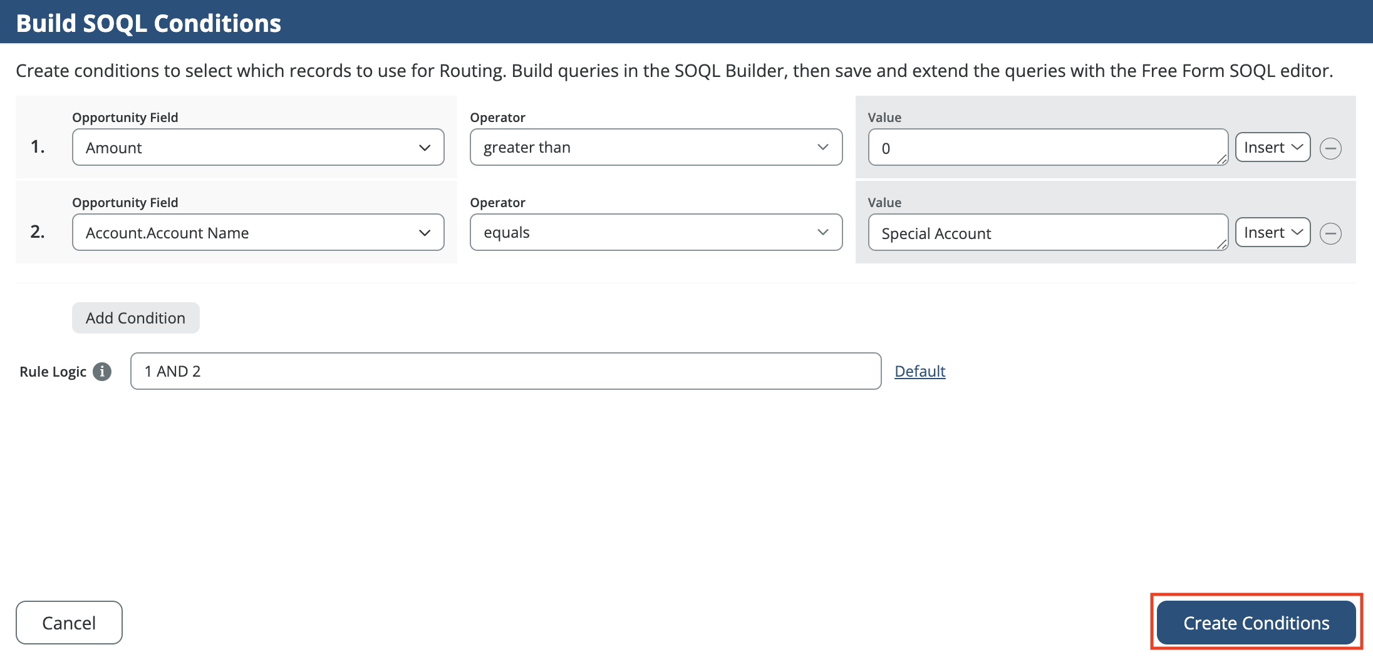Open the 'greater than' operator dropdown

(x=656, y=148)
